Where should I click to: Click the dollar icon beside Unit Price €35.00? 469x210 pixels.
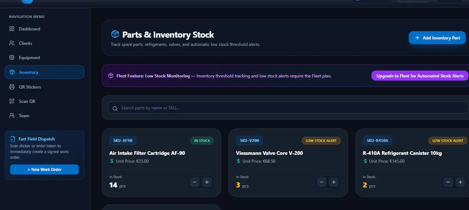112,161
